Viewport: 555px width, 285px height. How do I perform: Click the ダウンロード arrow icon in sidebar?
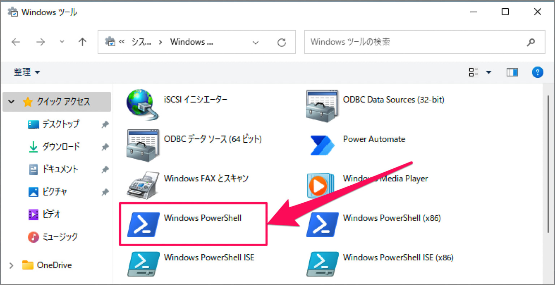pos(33,147)
